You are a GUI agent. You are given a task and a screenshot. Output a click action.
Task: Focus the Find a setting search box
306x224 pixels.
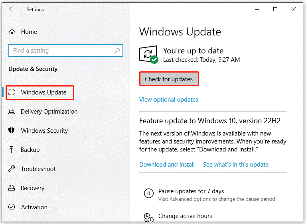66,51
